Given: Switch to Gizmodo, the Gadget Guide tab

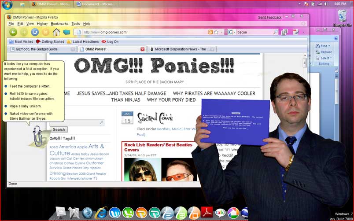Looking at the screenshot, I should [42, 49].
